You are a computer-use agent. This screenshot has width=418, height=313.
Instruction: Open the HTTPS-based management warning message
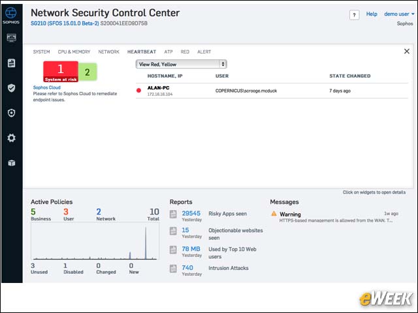coord(336,220)
